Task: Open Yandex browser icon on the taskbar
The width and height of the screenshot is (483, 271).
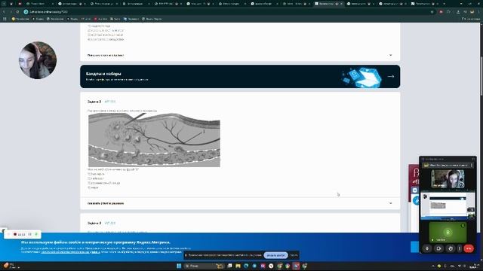Action: coord(271,266)
